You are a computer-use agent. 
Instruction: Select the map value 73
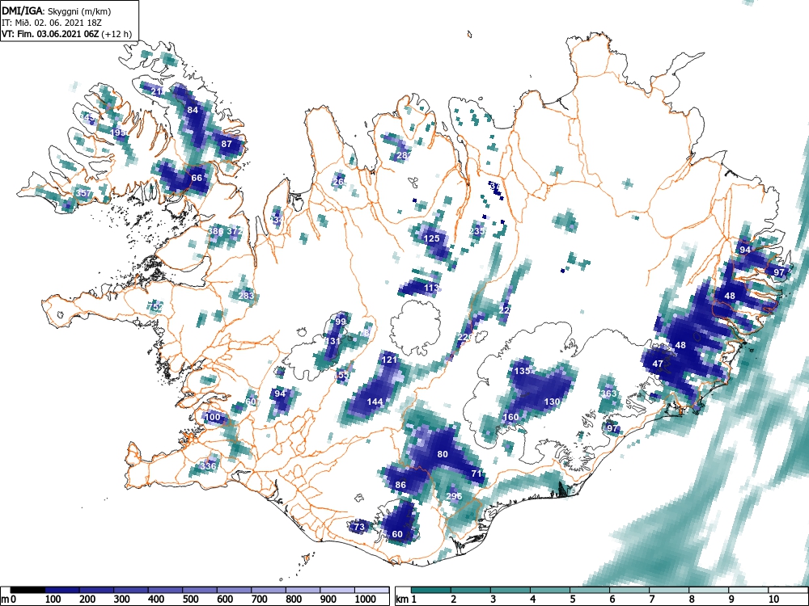[359, 526]
